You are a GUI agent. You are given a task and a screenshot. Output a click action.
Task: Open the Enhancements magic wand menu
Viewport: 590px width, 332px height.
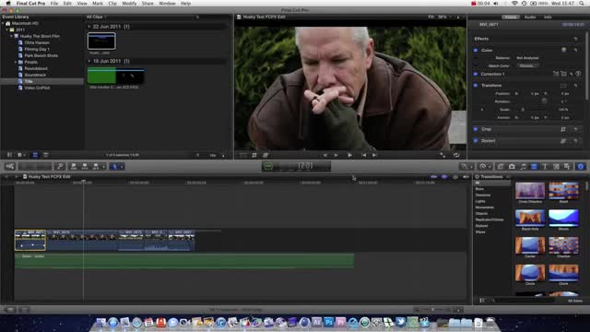point(466,166)
